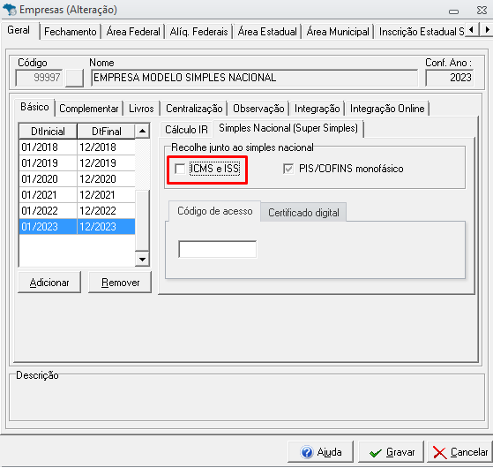Minimize the Empresas window
Image resolution: width=493 pixels, height=468 pixels.
click(453, 11)
